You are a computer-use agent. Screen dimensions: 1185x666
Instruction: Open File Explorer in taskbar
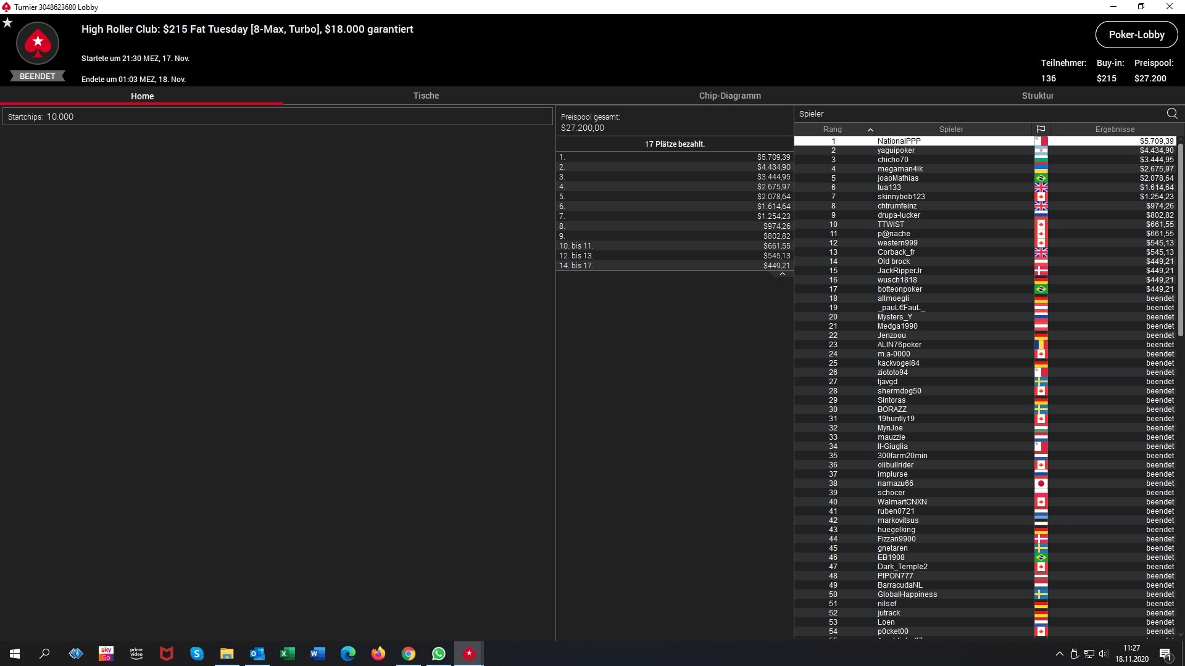[227, 654]
